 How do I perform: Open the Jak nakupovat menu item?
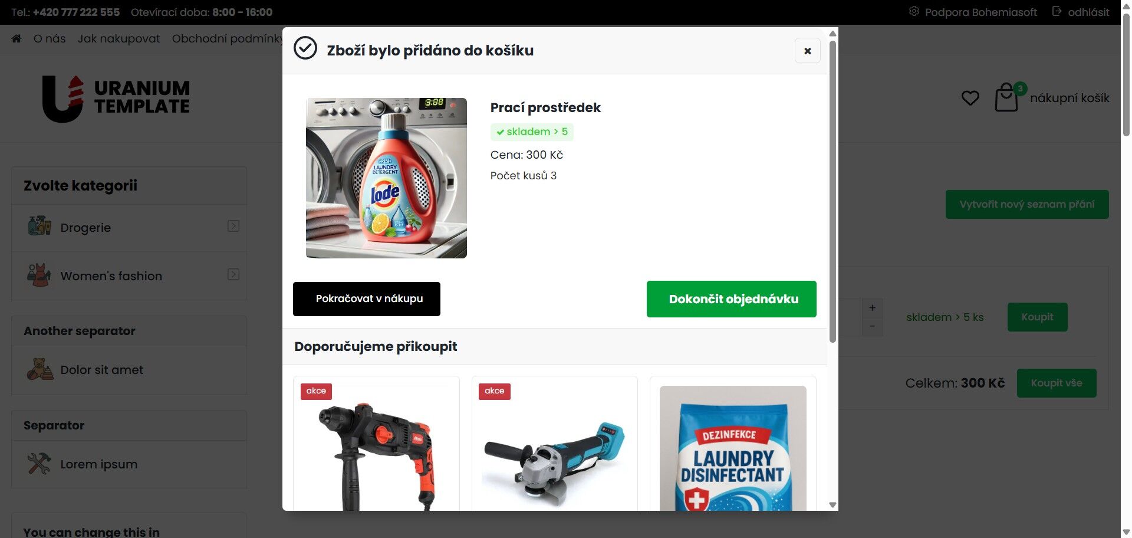tap(119, 38)
